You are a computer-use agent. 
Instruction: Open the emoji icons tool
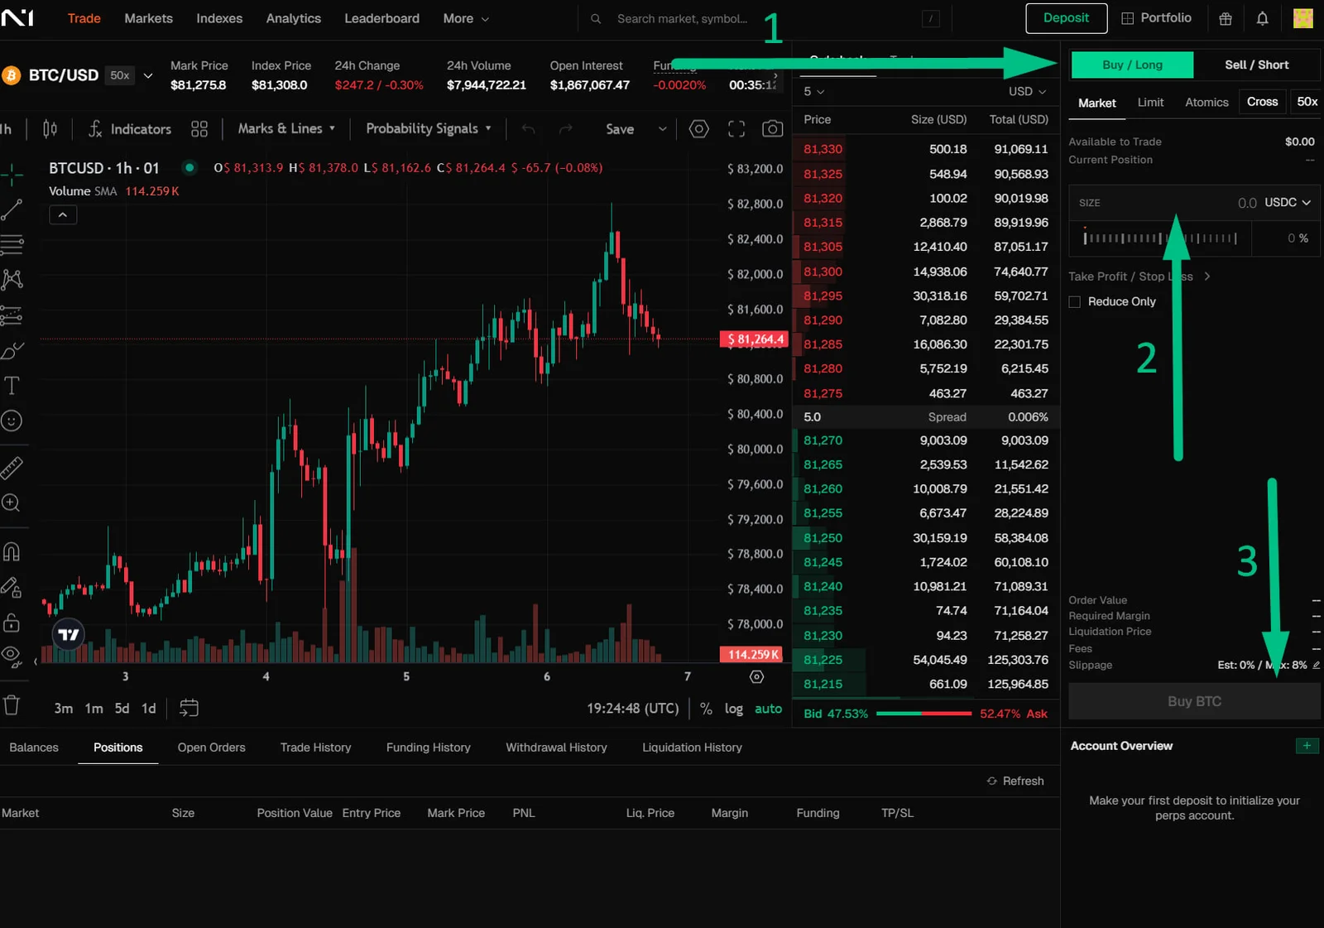(x=12, y=421)
